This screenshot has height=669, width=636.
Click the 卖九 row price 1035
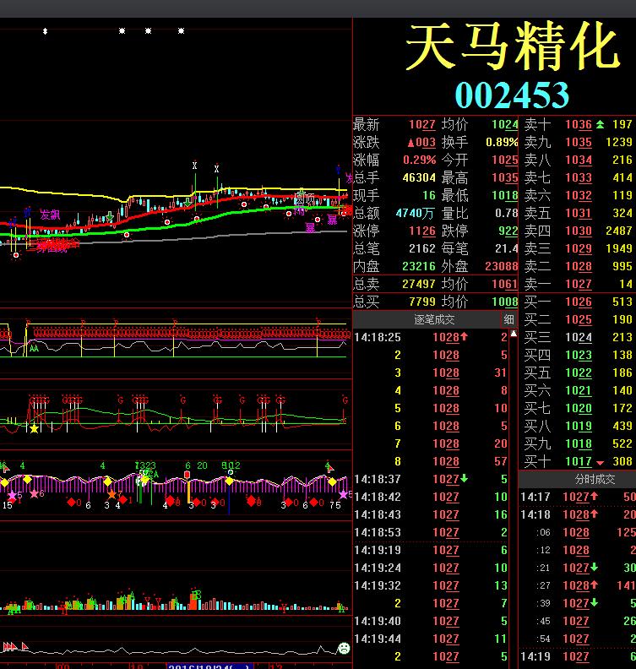(x=579, y=142)
